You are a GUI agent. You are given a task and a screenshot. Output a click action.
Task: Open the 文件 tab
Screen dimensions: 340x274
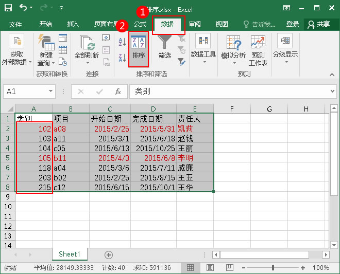[x=15, y=24]
